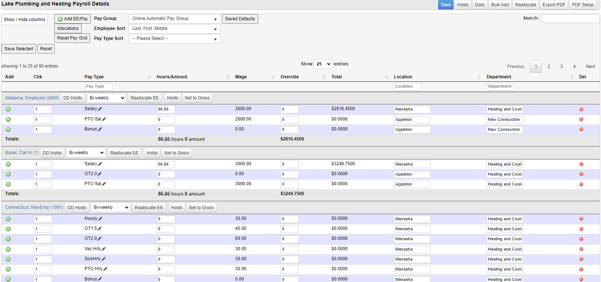Click the blue Save button
Viewport: 601px width, 282px height.
pos(445,5)
